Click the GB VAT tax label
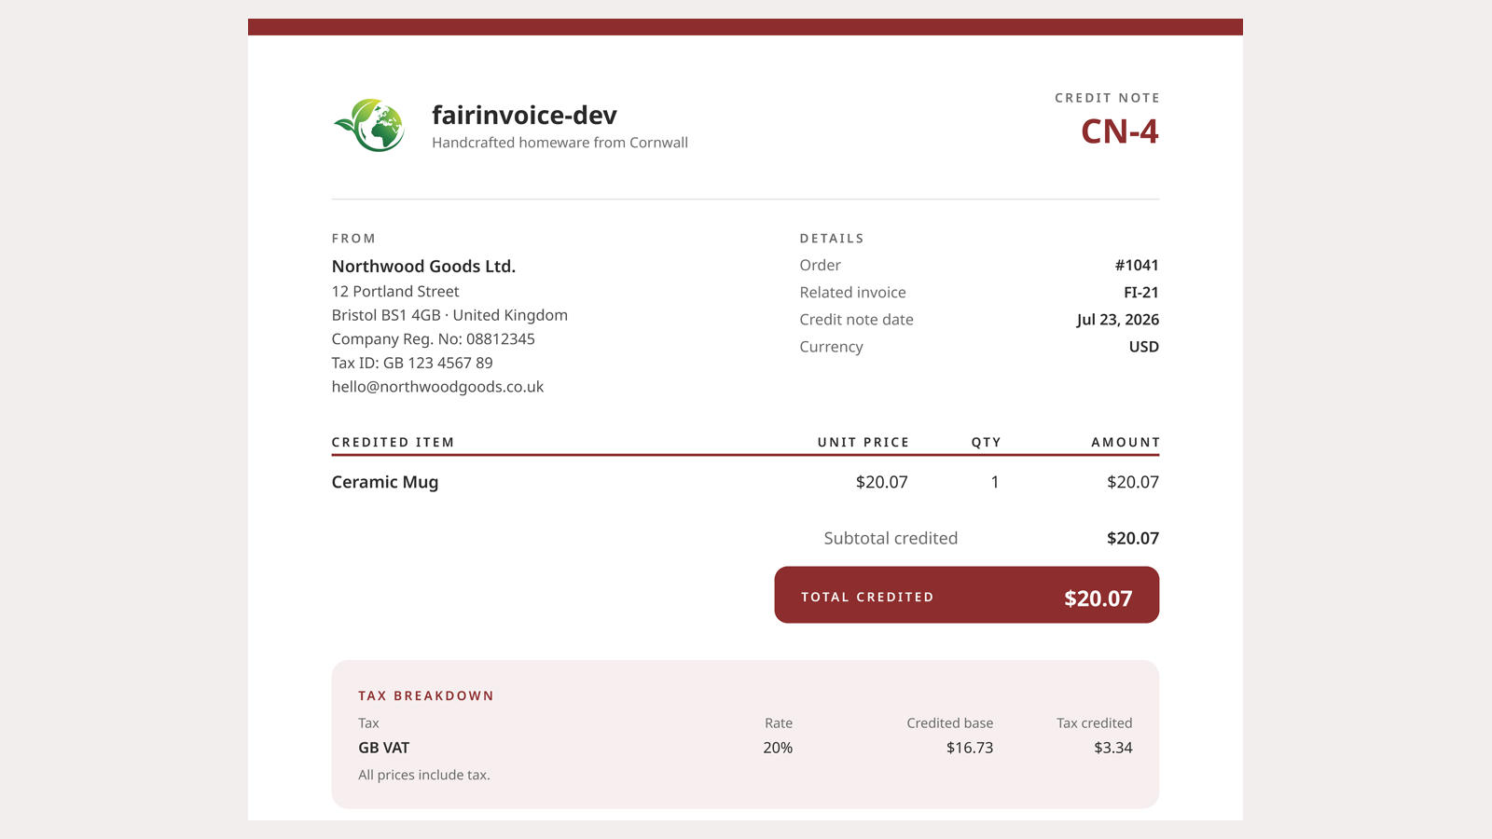Viewport: 1492px width, 839px height. pos(384,748)
